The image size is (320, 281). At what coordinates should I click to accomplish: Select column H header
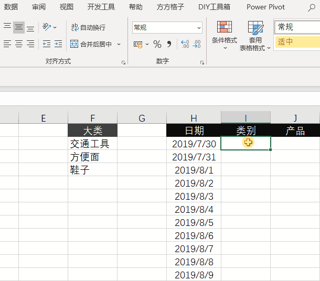tap(194, 117)
